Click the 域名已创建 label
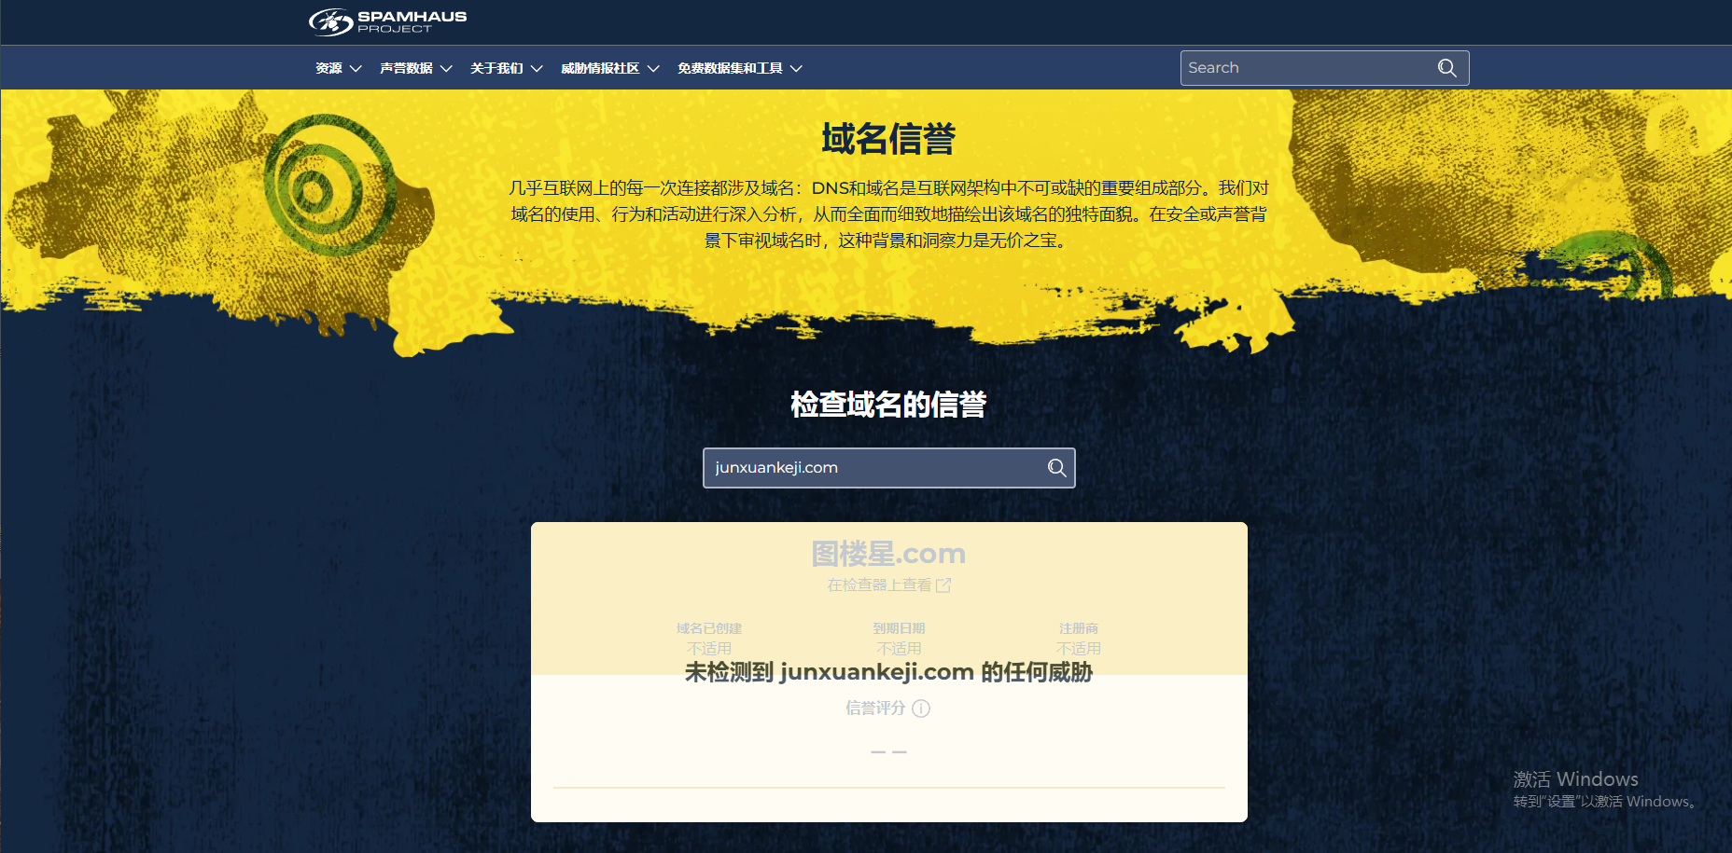This screenshot has height=853, width=1732. (x=709, y=628)
